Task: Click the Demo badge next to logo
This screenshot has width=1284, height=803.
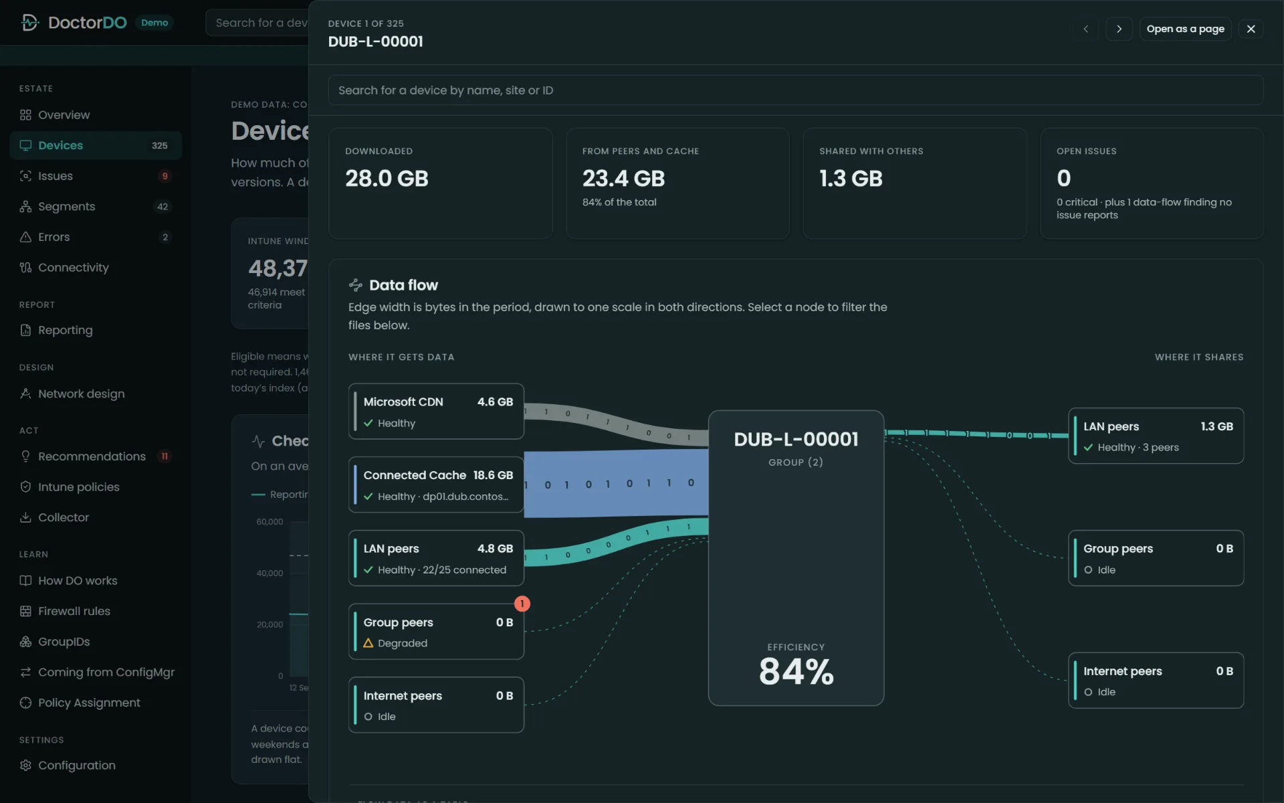Action: click(x=154, y=23)
